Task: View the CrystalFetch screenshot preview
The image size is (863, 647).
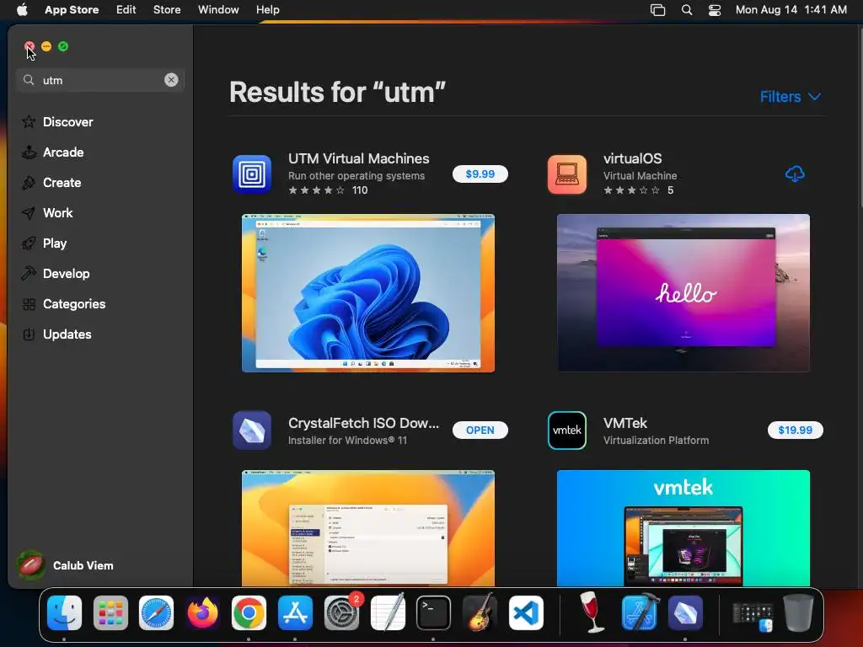Action: (368, 528)
